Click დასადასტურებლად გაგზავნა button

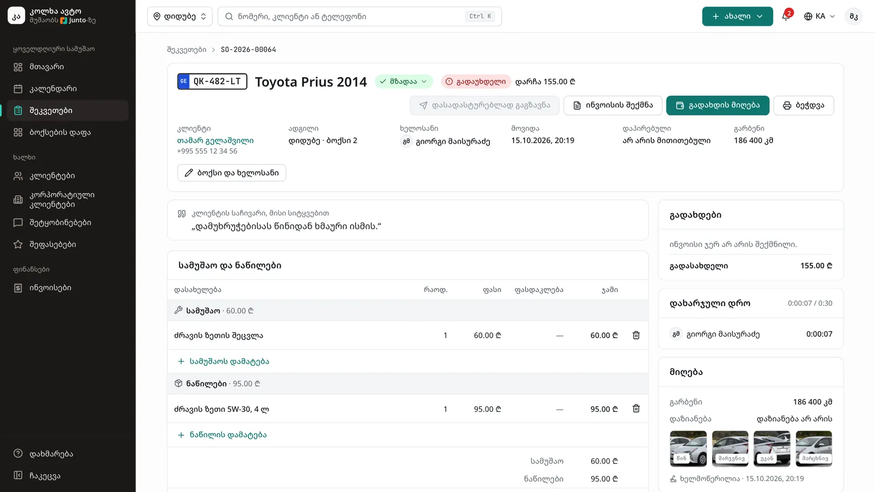485,106
